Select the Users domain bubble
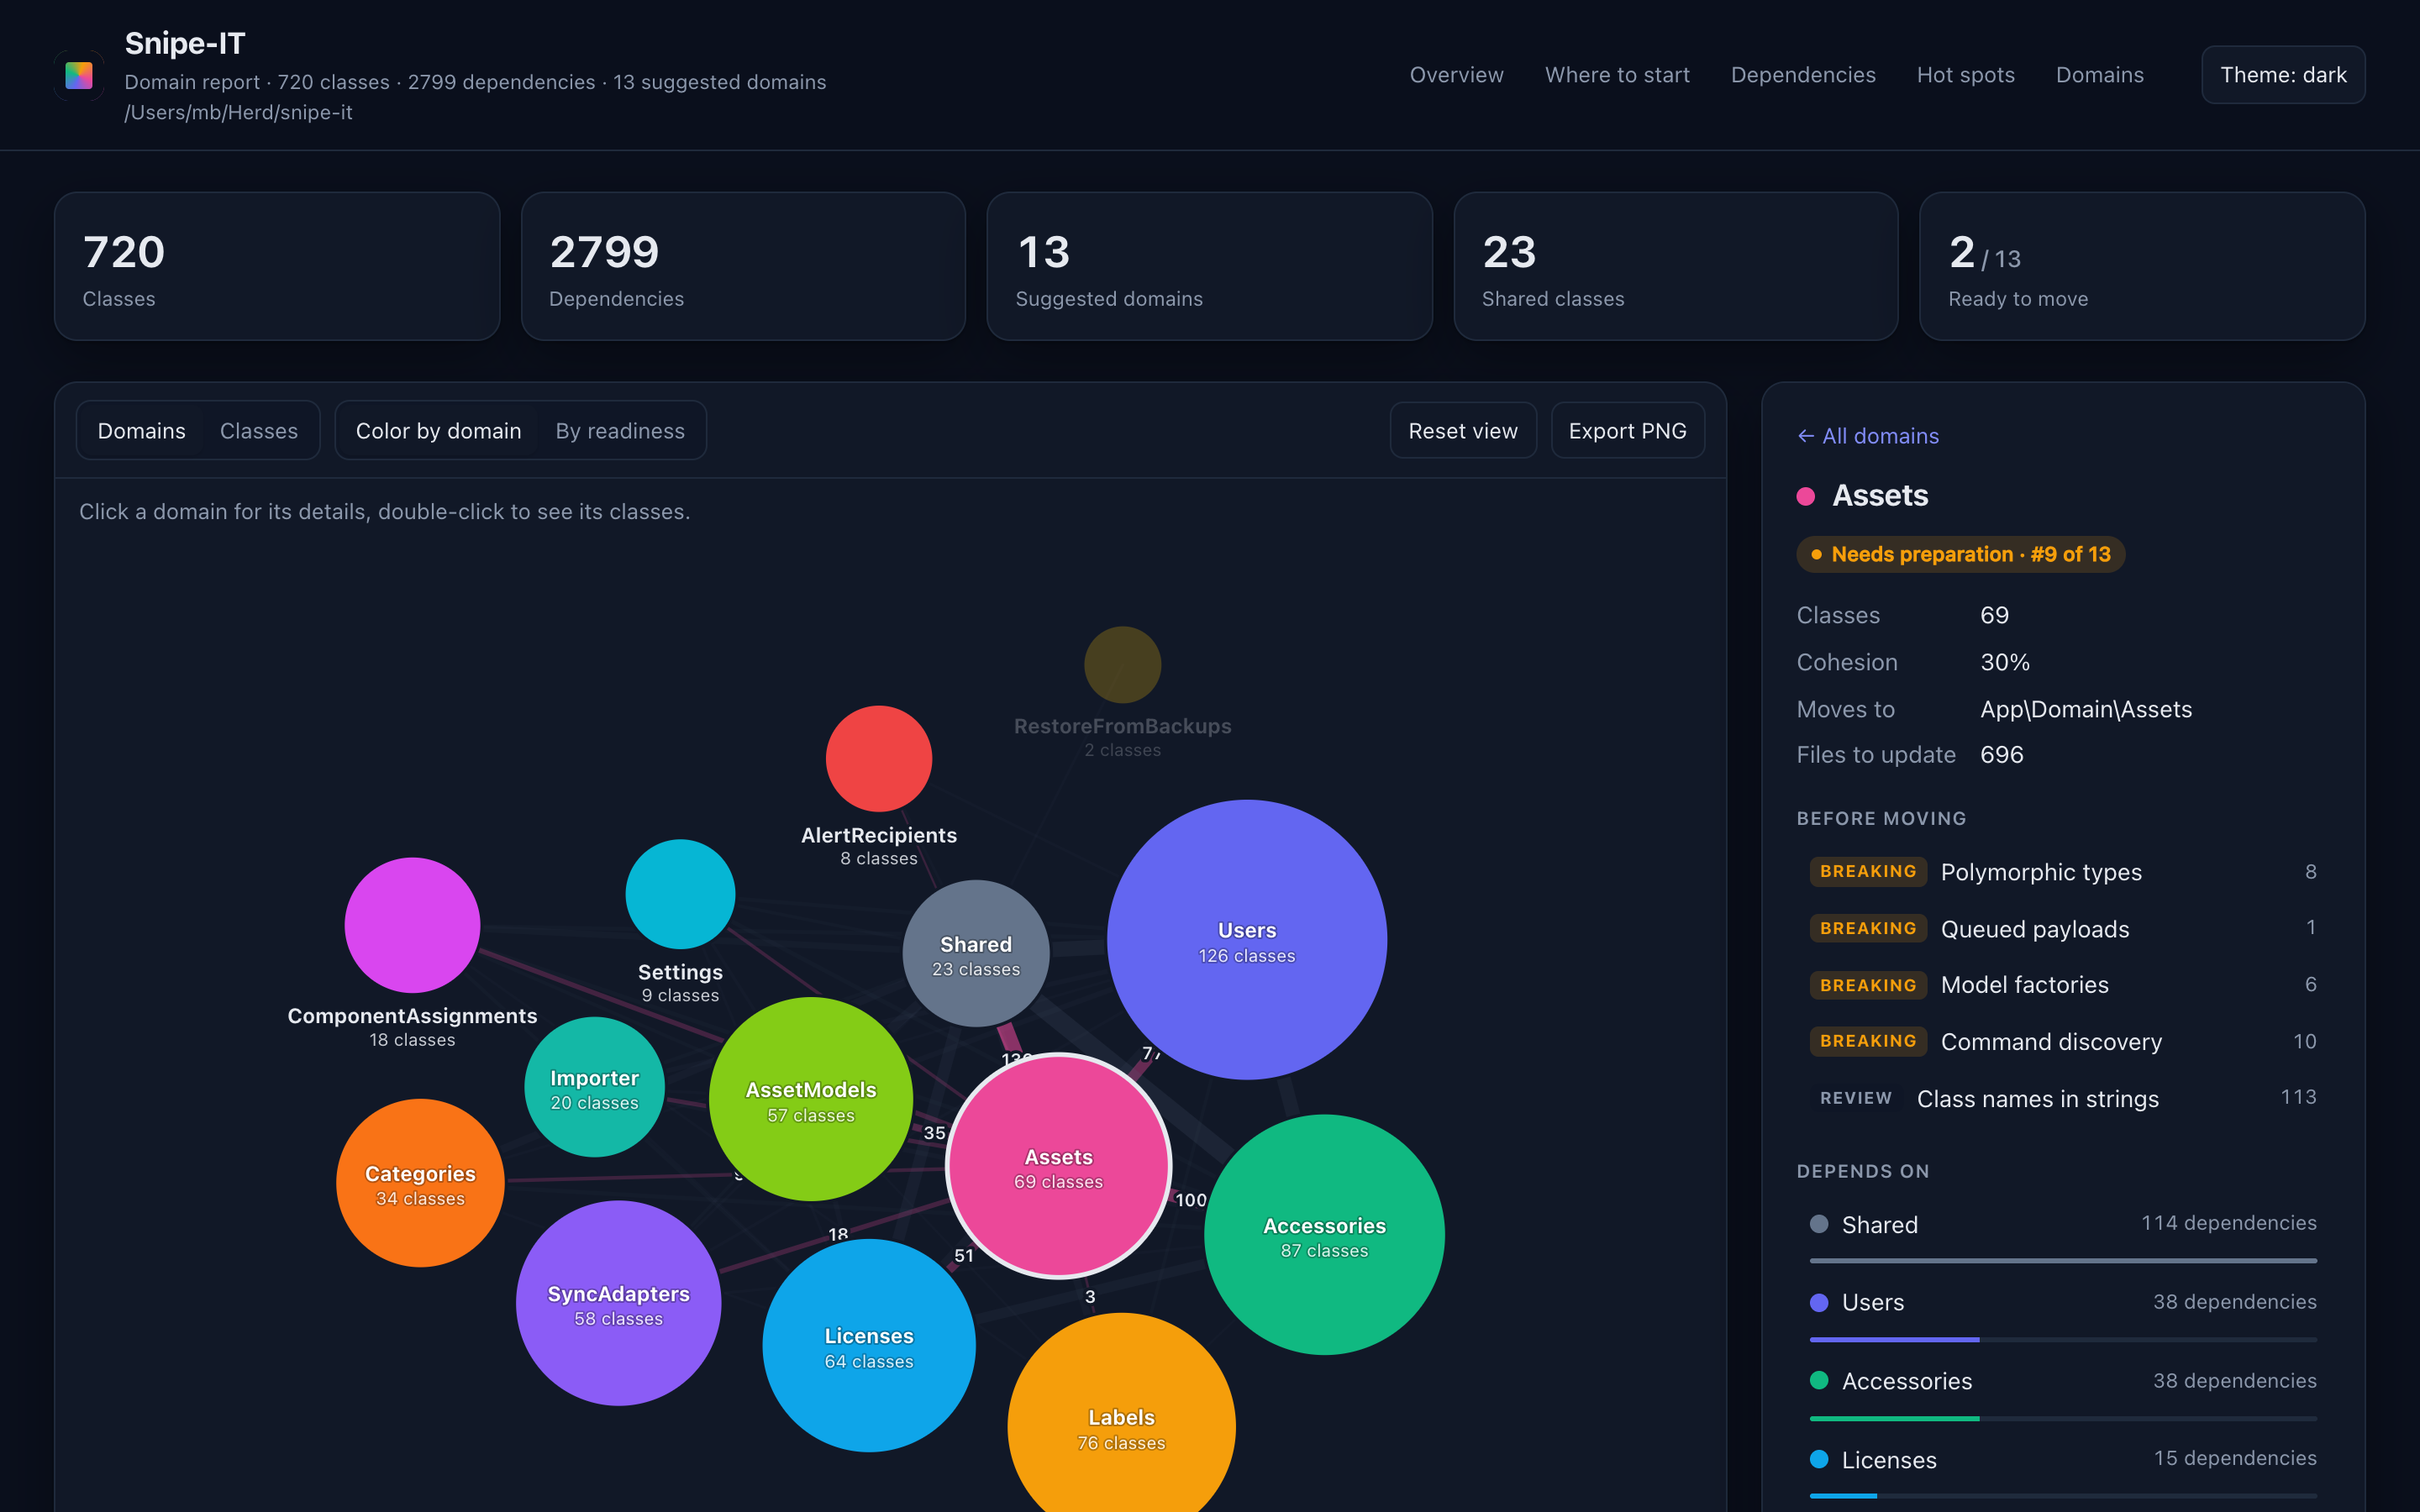The width and height of the screenshot is (2420, 1512). pos(1246,939)
